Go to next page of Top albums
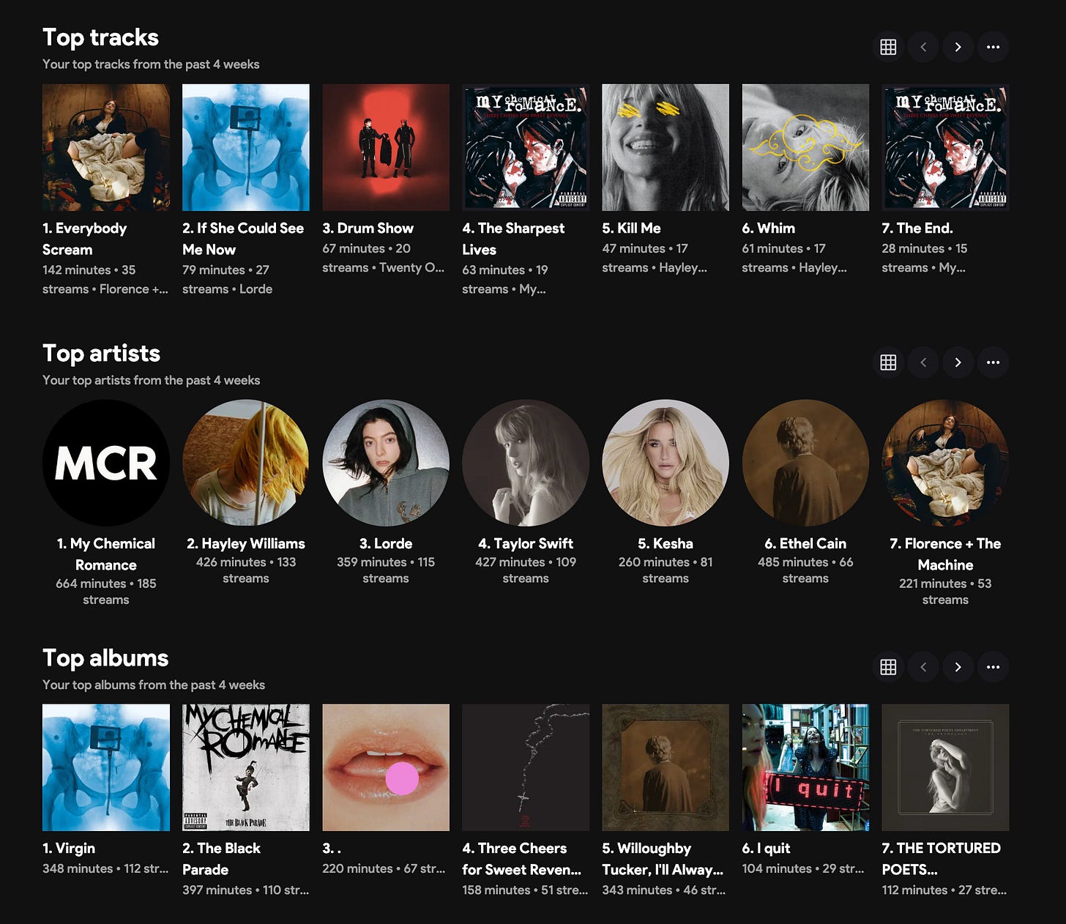The image size is (1066, 924). point(958,667)
